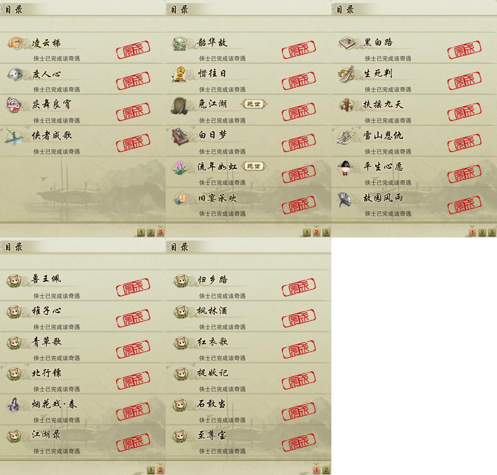Click the 流年如虹 pink flower icon

click(179, 167)
